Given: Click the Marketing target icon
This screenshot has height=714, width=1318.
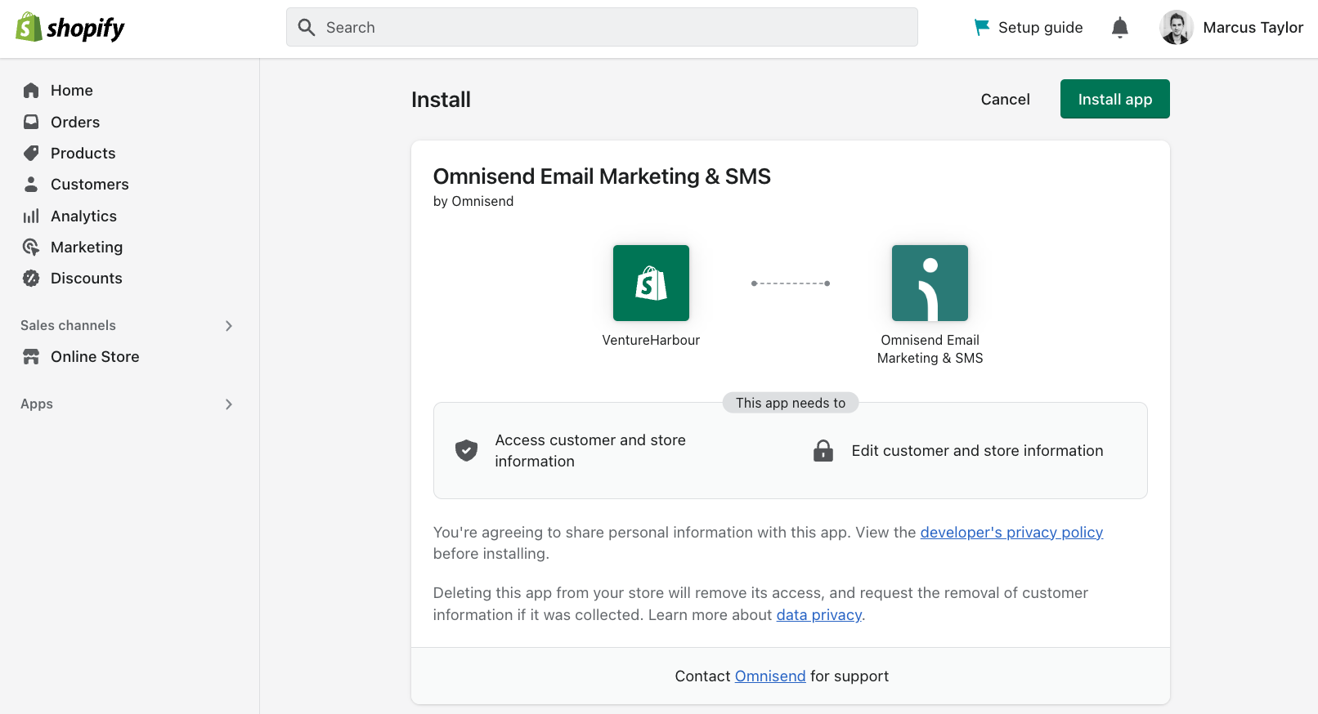Looking at the screenshot, I should point(31,247).
